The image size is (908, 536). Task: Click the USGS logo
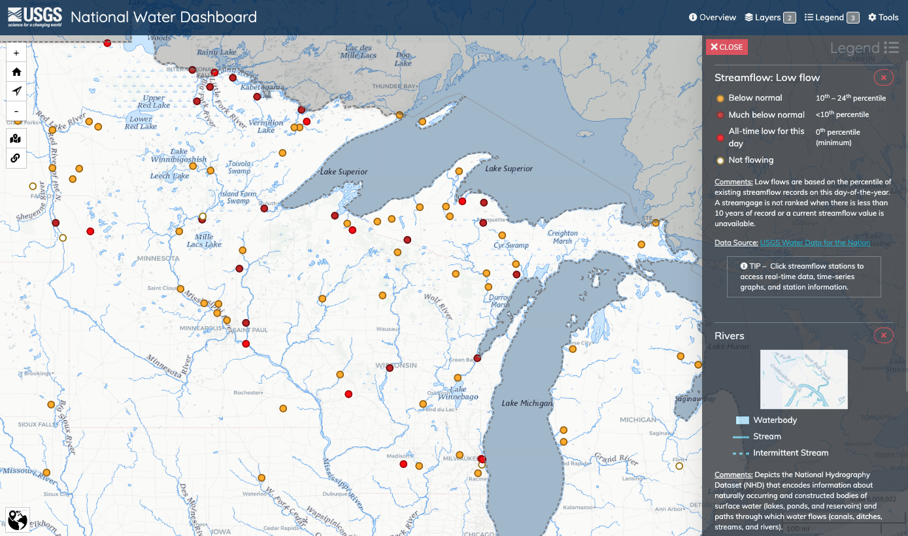35,17
